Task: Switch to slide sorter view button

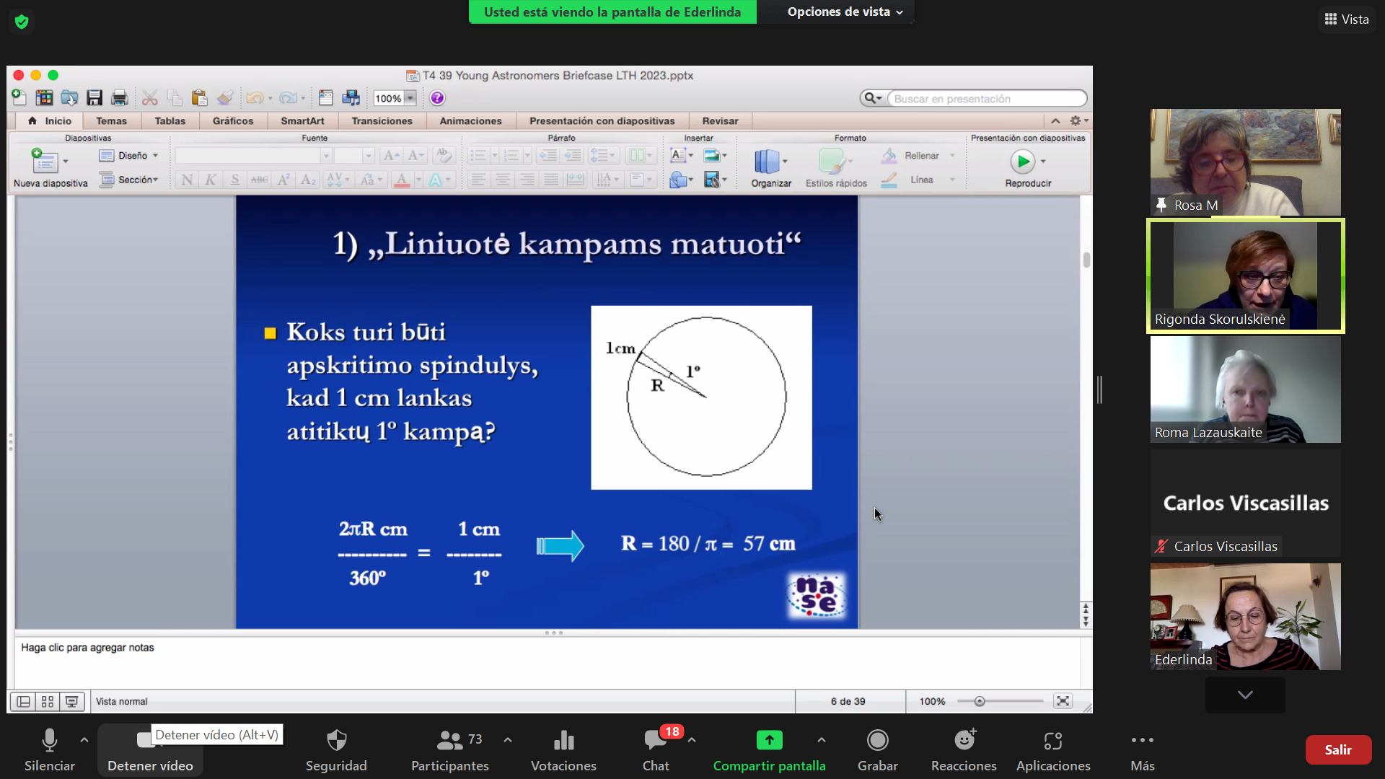Action: [48, 701]
